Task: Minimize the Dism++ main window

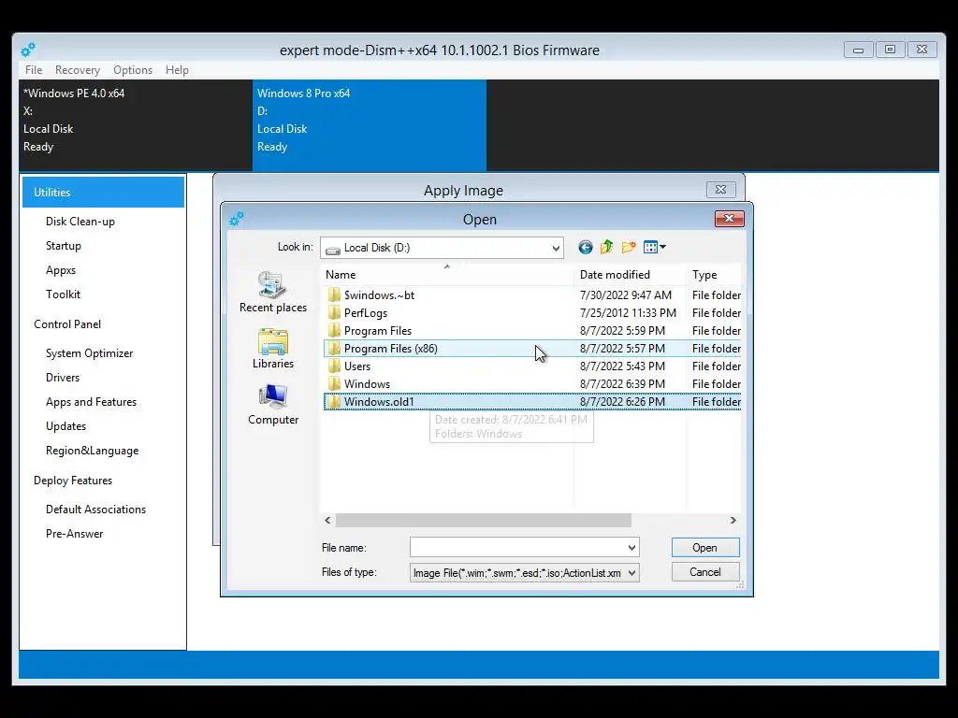Action: click(x=859, y=50)
